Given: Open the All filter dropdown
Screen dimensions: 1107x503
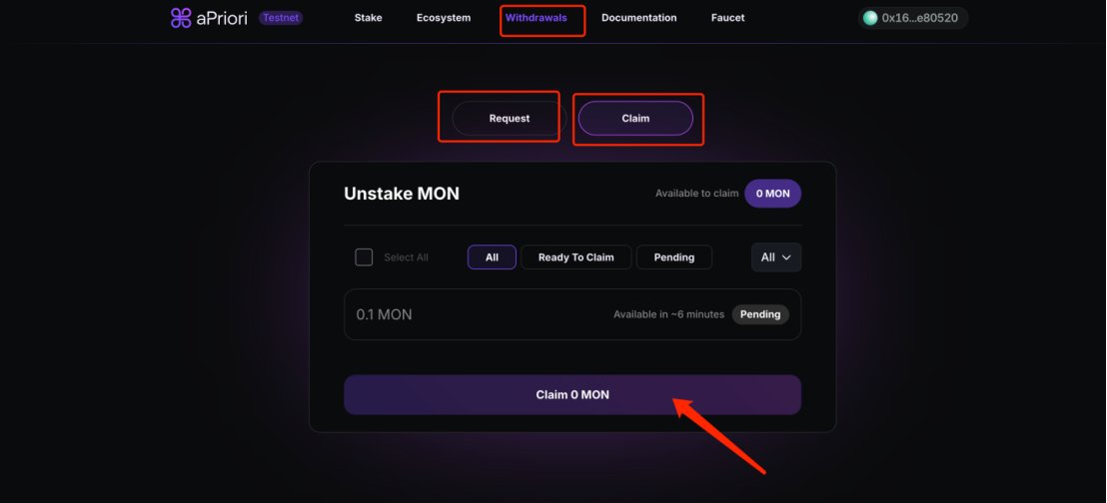Looking at the screenshot, I should [776, 257].
